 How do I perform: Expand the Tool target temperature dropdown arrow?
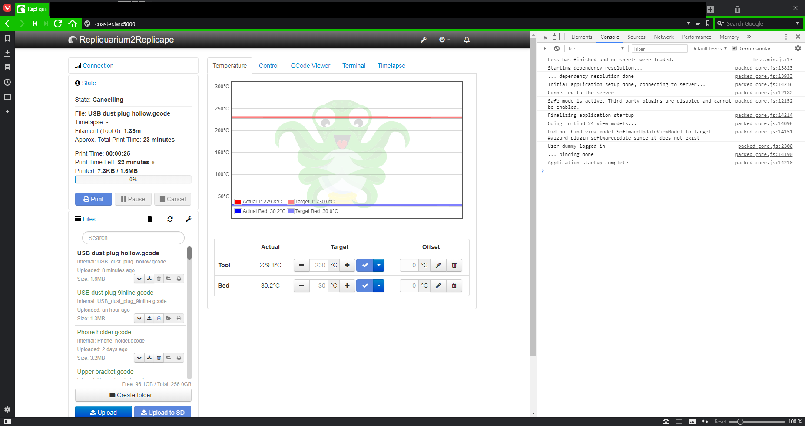379,265
